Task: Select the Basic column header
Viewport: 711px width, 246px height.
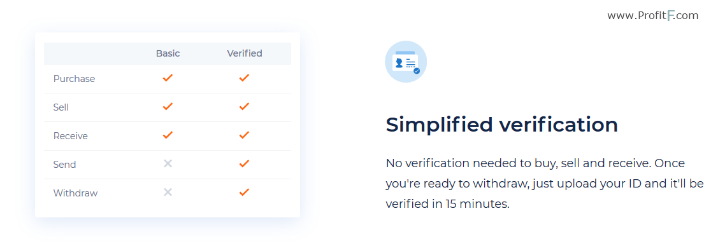Action: click(168, 53)
